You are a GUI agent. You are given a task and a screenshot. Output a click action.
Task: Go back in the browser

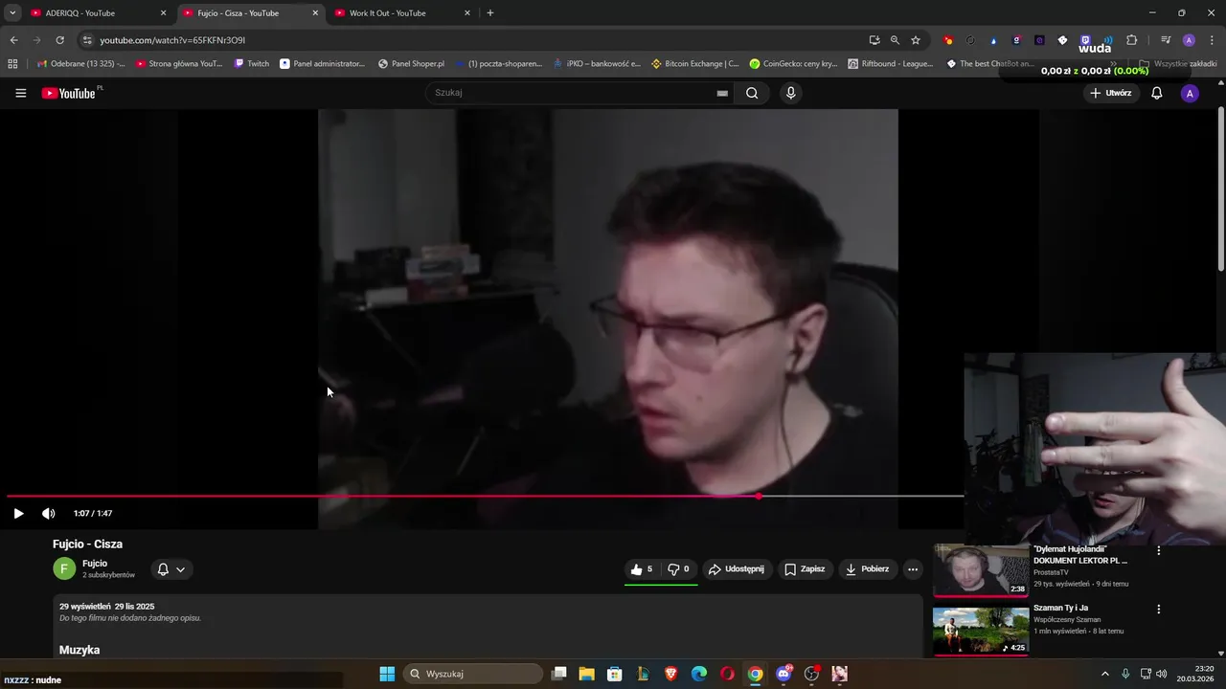[x=13, y=40]
